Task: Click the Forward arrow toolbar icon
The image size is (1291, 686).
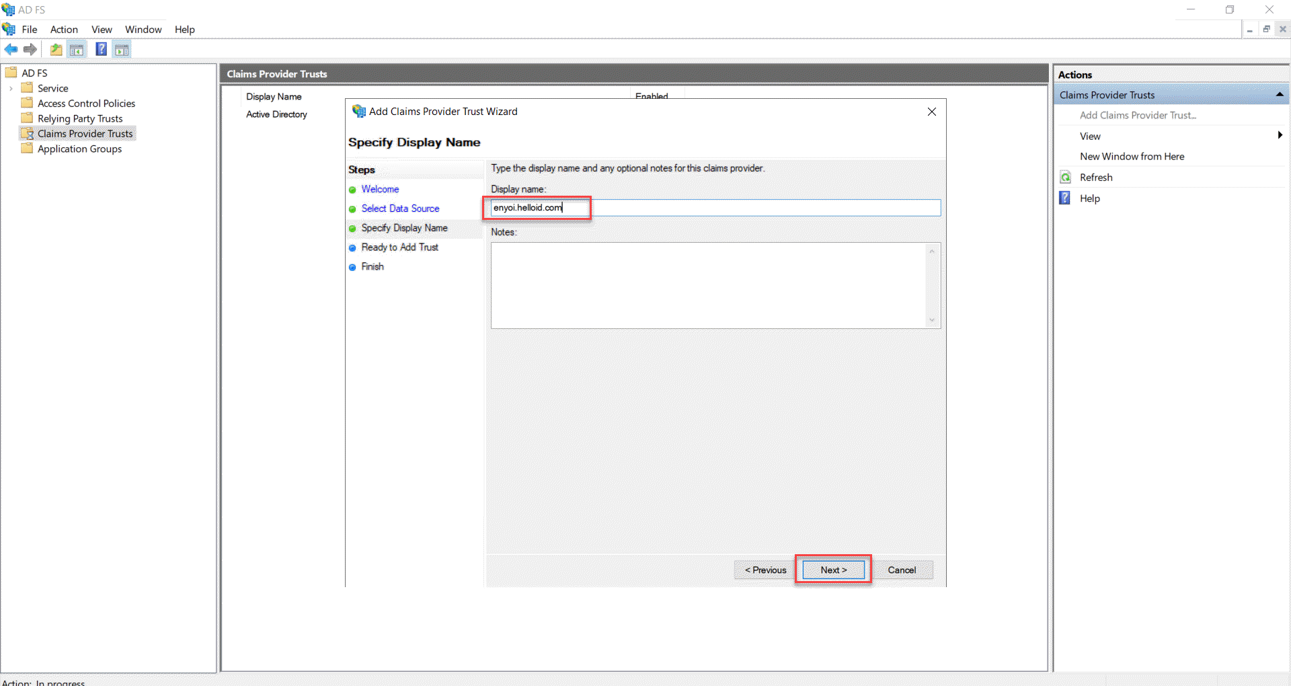Action: point(30,50)
